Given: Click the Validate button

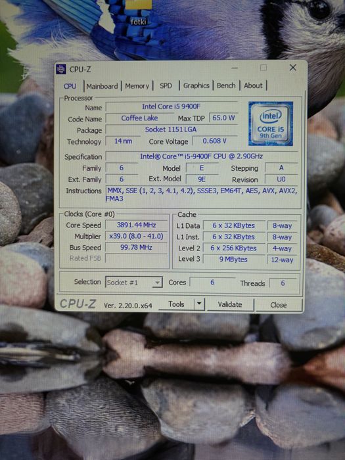Looking at the screenshot, I should coord(230,304).
